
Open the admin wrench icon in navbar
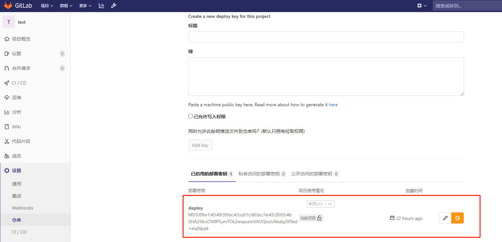pyautogui.click(x=114, y=6)
